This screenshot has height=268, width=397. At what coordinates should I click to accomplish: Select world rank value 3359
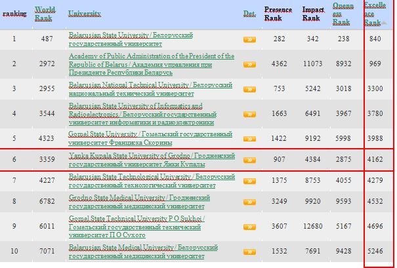pyautogui.click(x=47, y=159)
